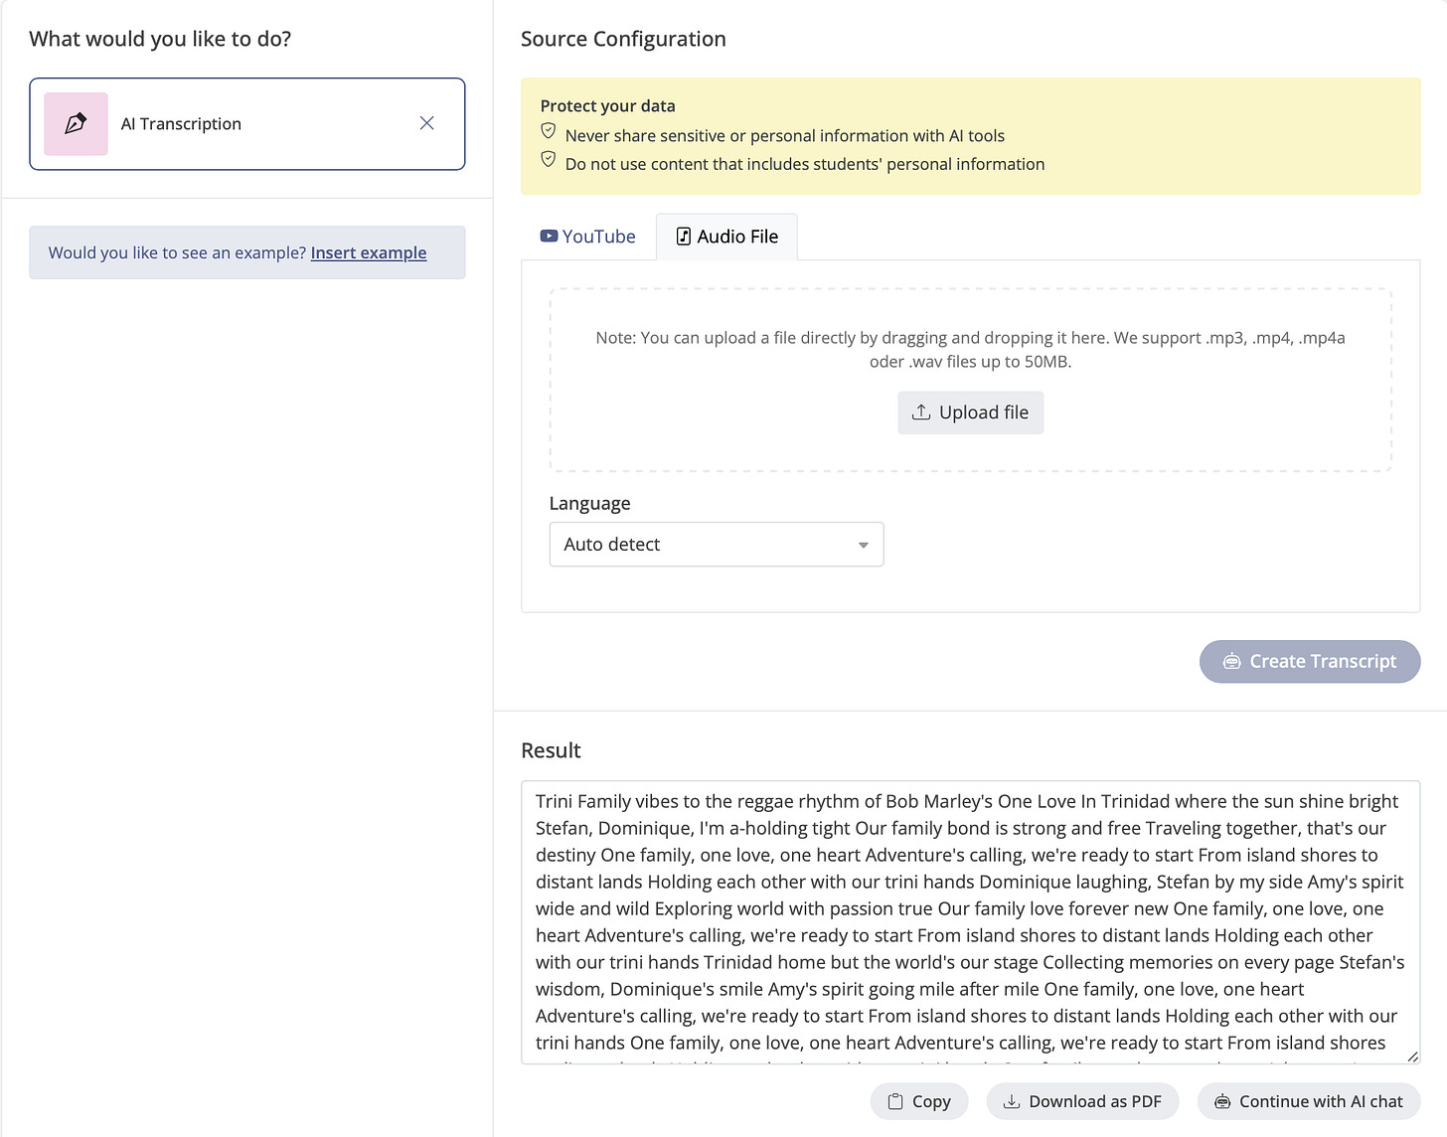
Task: Click the AI Transcription label text
Action: point(181,123)
